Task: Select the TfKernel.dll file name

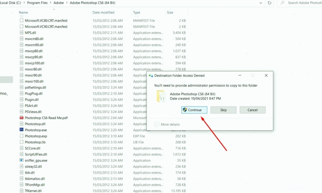Action: pos(33,191)
